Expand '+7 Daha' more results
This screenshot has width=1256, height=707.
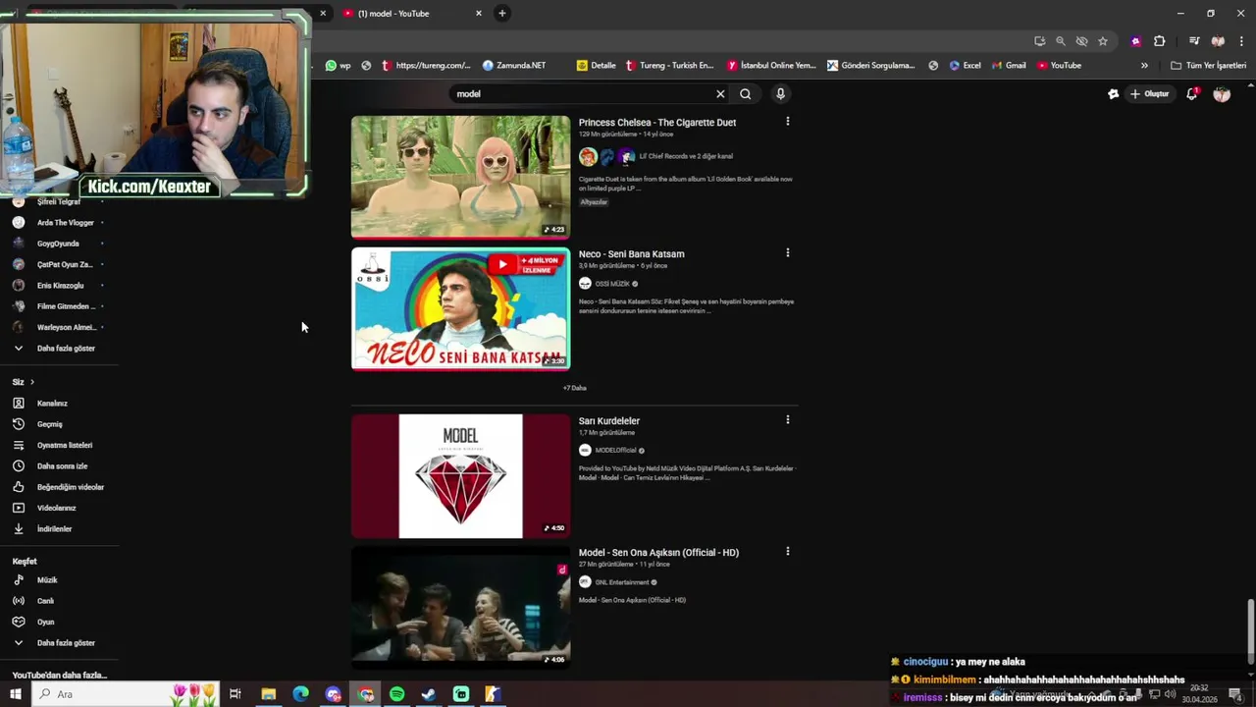(575, 388)
